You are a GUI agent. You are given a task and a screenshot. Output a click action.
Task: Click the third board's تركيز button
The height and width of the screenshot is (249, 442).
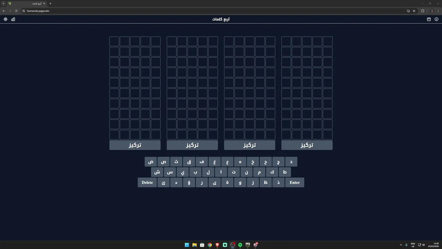250,145
